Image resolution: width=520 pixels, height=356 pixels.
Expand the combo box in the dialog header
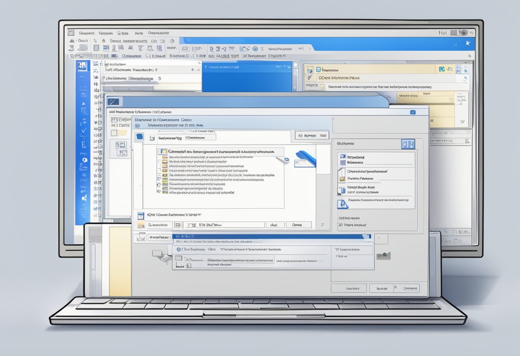tap(200, 137)
